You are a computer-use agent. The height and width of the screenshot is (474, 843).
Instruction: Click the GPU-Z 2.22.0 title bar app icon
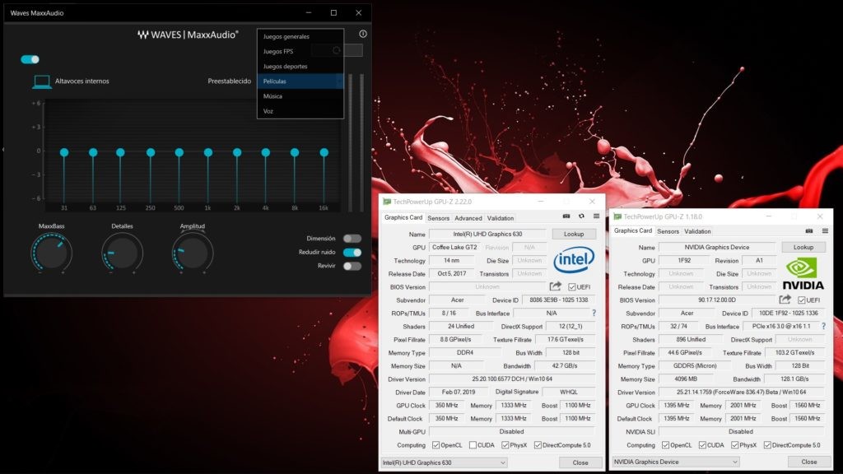387,202
